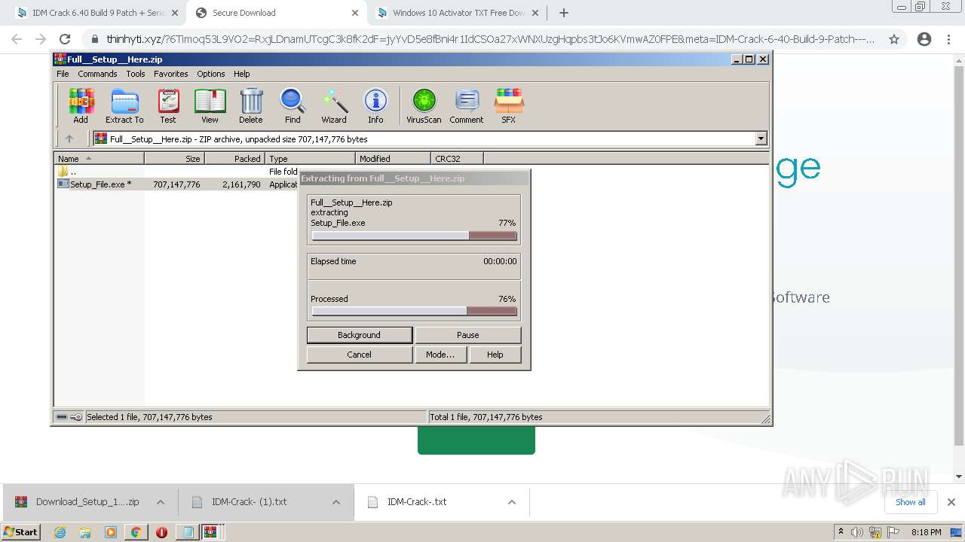The width and height of the screenshot is (965, 542).
Task: Click the red Opera taskbar icon
Action: tap(161, 532)
